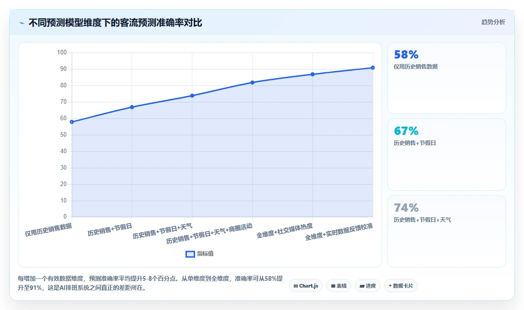Open the 趋势分析 label in header

493,22
